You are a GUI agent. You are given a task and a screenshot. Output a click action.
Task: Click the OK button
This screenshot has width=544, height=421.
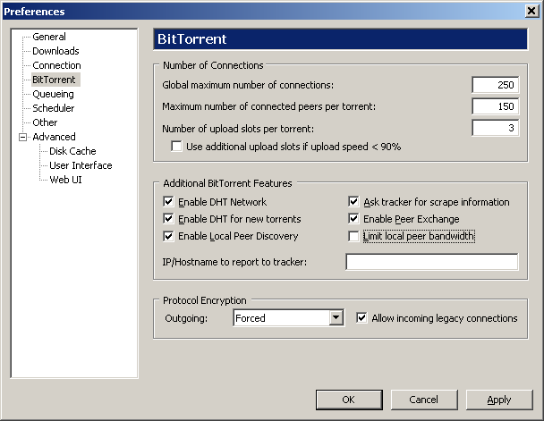pos(348,400)
